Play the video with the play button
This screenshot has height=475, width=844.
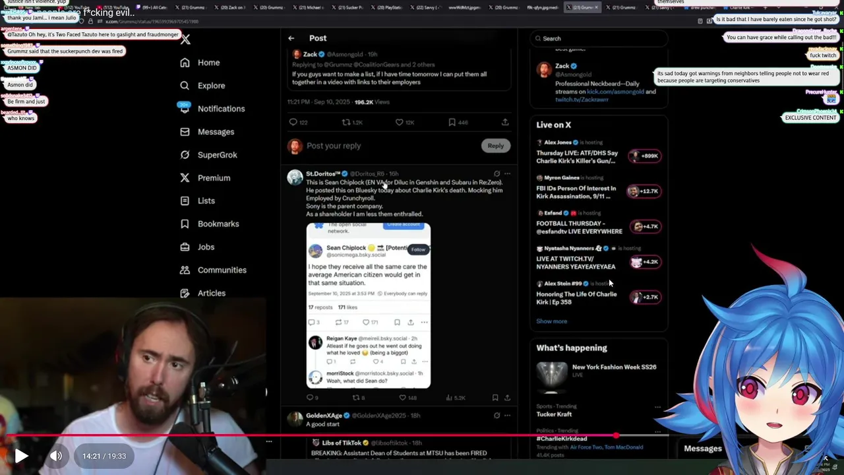(21, 456)
